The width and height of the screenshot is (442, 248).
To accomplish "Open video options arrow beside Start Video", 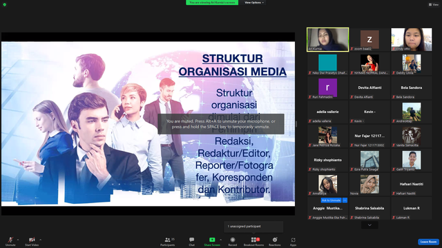I will 40,240.
